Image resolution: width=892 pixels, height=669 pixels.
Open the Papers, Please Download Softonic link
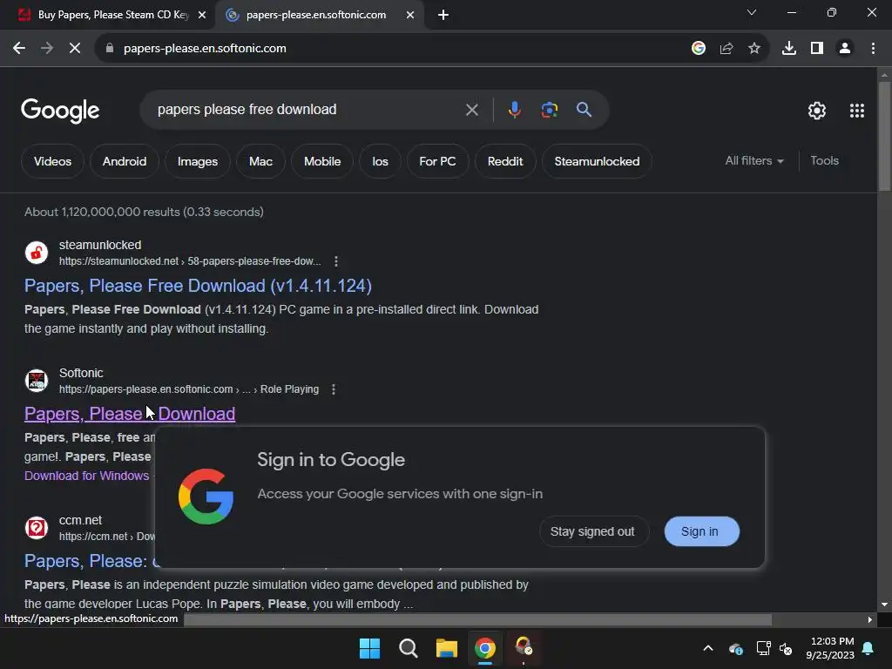pos(130,414)
